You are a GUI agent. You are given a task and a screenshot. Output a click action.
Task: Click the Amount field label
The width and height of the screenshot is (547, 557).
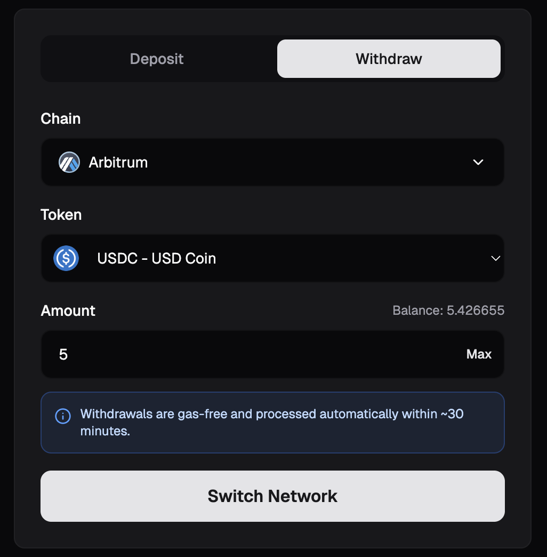[68, 311]
